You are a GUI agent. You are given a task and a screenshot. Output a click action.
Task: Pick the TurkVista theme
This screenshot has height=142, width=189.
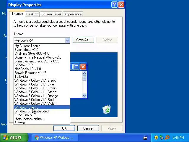point(42,77)
